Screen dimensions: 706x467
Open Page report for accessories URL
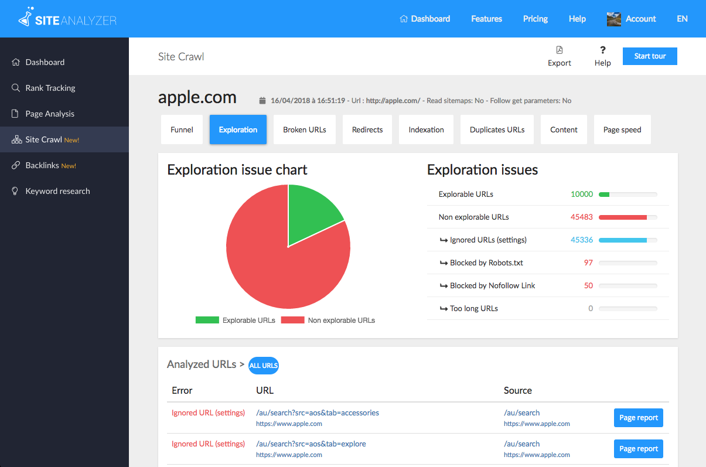click(x=638, y=418)
